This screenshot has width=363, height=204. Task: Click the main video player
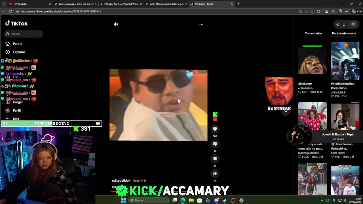click(159, 105)
